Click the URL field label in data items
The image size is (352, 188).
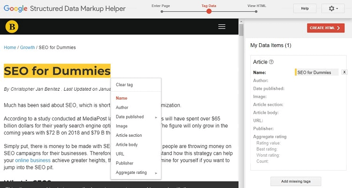258,120
